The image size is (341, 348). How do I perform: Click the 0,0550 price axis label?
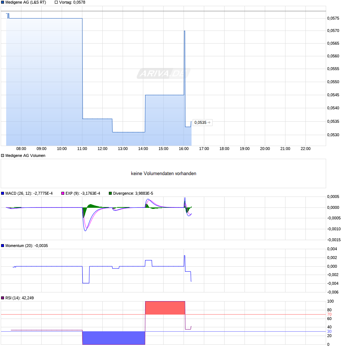[x=333, y=82]
